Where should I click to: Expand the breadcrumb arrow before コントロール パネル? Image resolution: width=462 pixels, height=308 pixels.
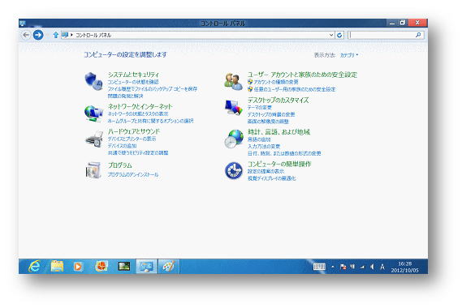point(71,35)
